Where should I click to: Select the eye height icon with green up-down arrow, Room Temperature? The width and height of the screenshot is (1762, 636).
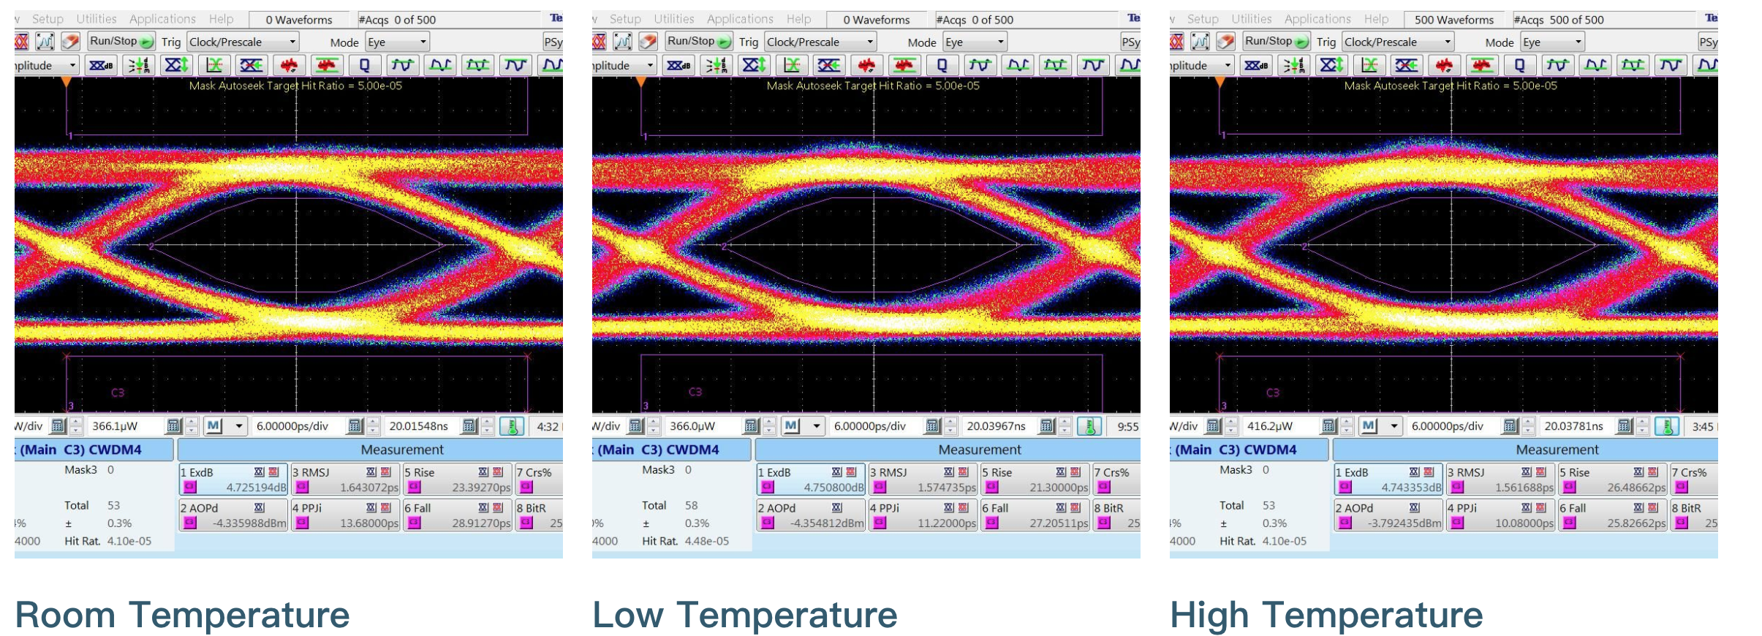(176, 65)
